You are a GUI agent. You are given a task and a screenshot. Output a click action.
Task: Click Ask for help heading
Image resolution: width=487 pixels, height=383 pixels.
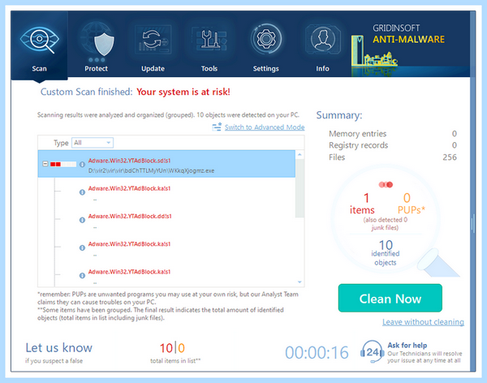[407, 345]
